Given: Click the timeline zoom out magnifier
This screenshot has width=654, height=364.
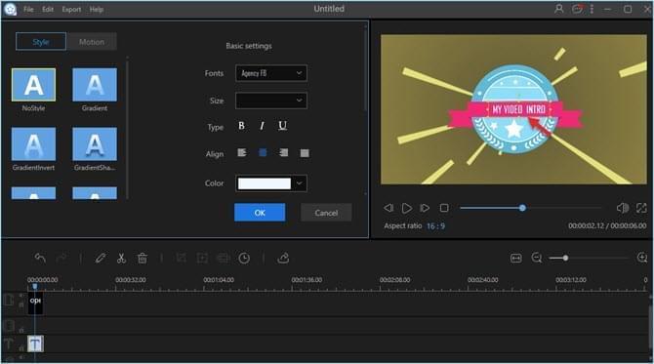Looking at the screenshot, I should pyautogui.click(x=537, y=258).
